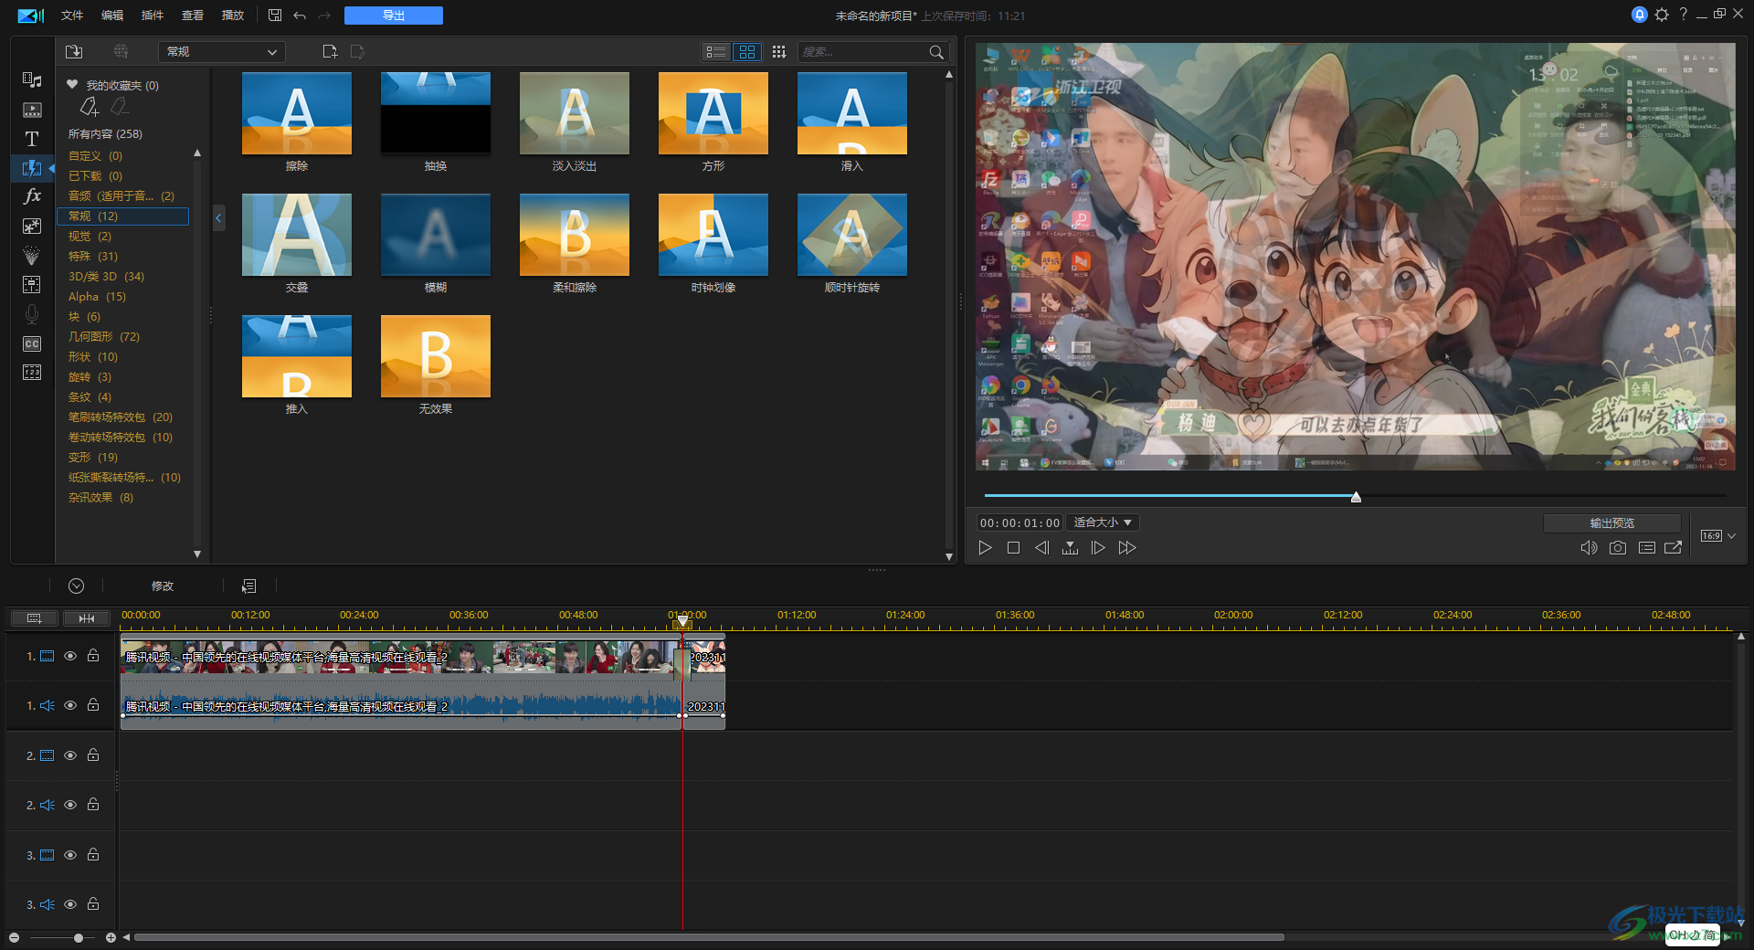
Task: Switch library to list view
Action: coord(717,52)
